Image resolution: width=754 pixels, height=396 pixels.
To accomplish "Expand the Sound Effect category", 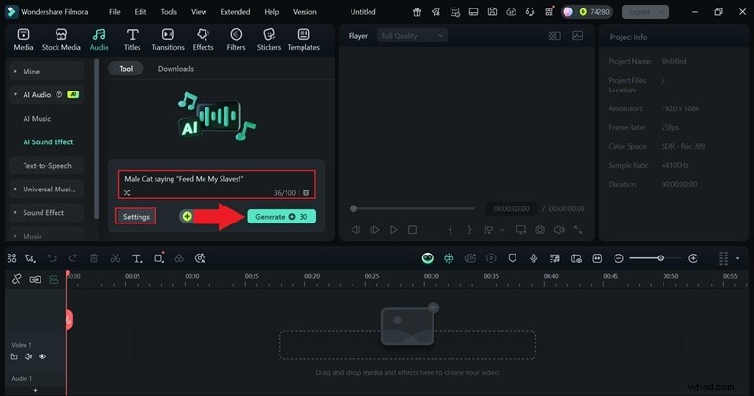I will click(49, 213).
